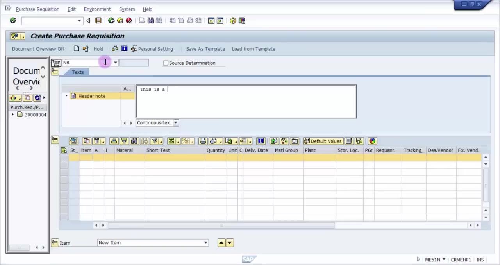Click the Find binoculars icon in item toolbar
Viewport: 500px width, 265px height.
click(134, 141)
